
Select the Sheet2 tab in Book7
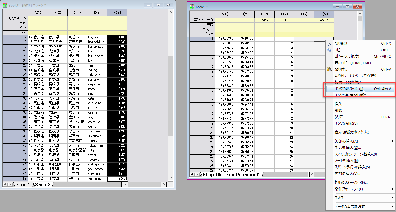[x=43, y=185]
